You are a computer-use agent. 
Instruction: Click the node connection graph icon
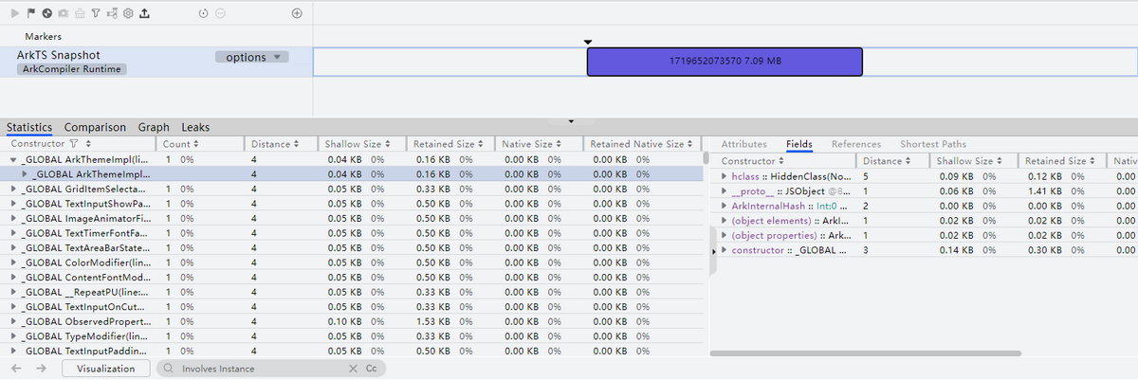click(112, 13)
